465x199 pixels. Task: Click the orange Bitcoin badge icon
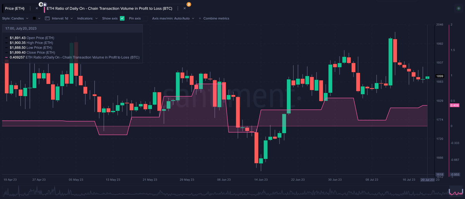(189, 3)
